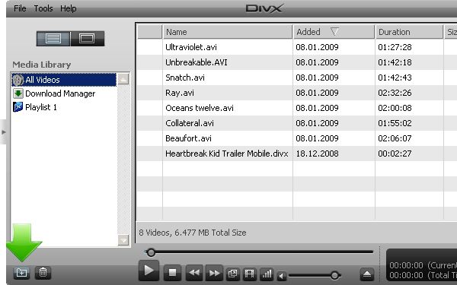Start playback with Play button
Screen dimensions: 457x285
149,271
